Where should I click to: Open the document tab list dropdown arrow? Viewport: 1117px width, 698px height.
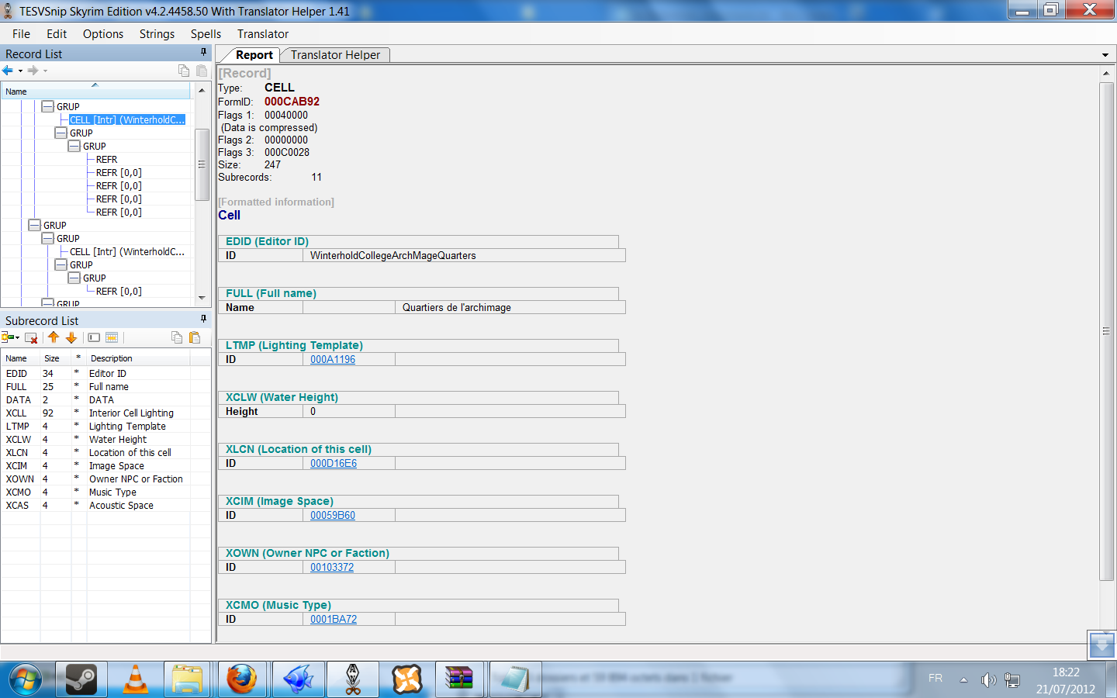click(x=1105, y=55)
